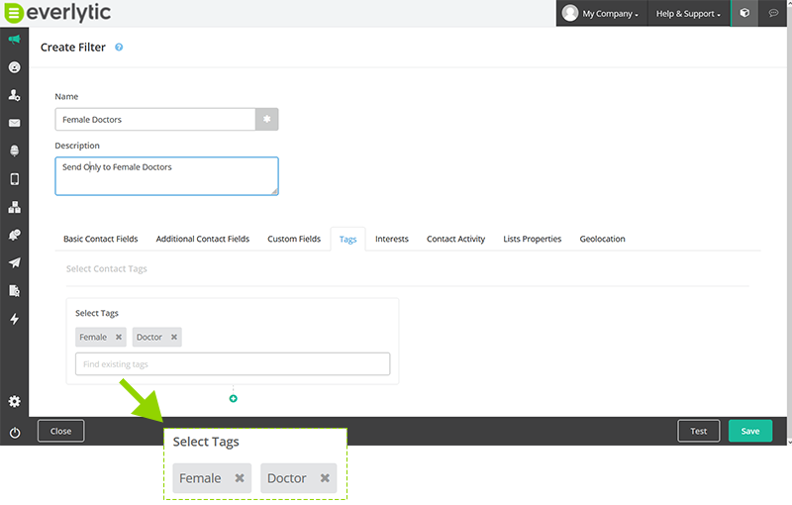Click the Find existing tags field

(233, 364)
